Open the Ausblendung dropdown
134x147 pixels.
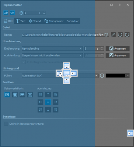52,55
